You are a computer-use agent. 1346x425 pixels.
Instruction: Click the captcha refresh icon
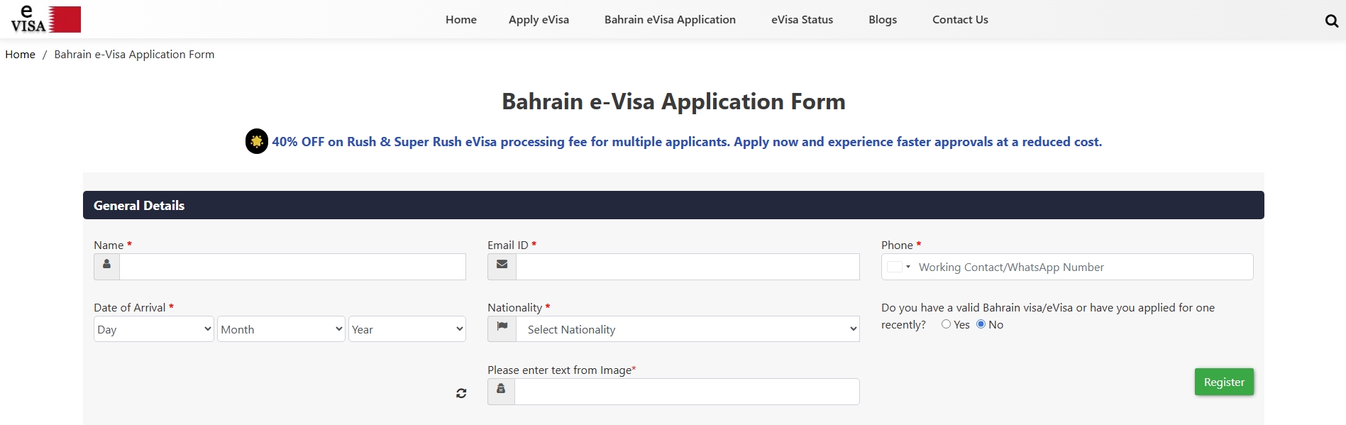coord(461,393)
